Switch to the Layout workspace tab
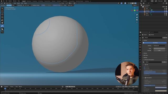 tap(24, 1)
